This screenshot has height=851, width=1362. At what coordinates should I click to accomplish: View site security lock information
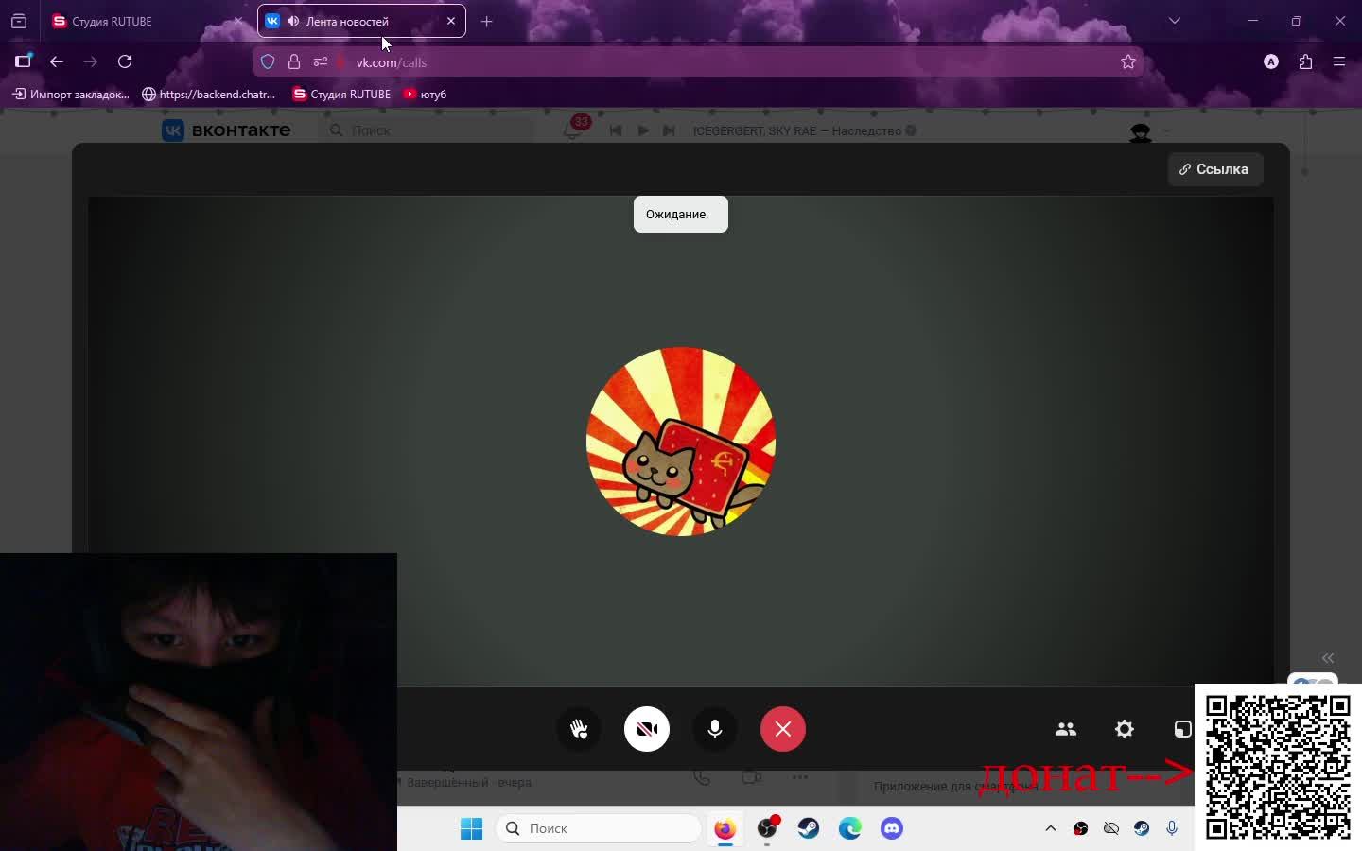(x=294, y=62)
